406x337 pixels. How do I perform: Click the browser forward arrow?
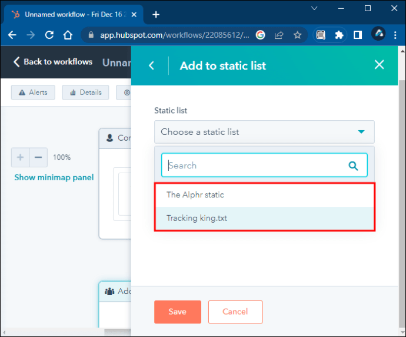coord(31,35)
